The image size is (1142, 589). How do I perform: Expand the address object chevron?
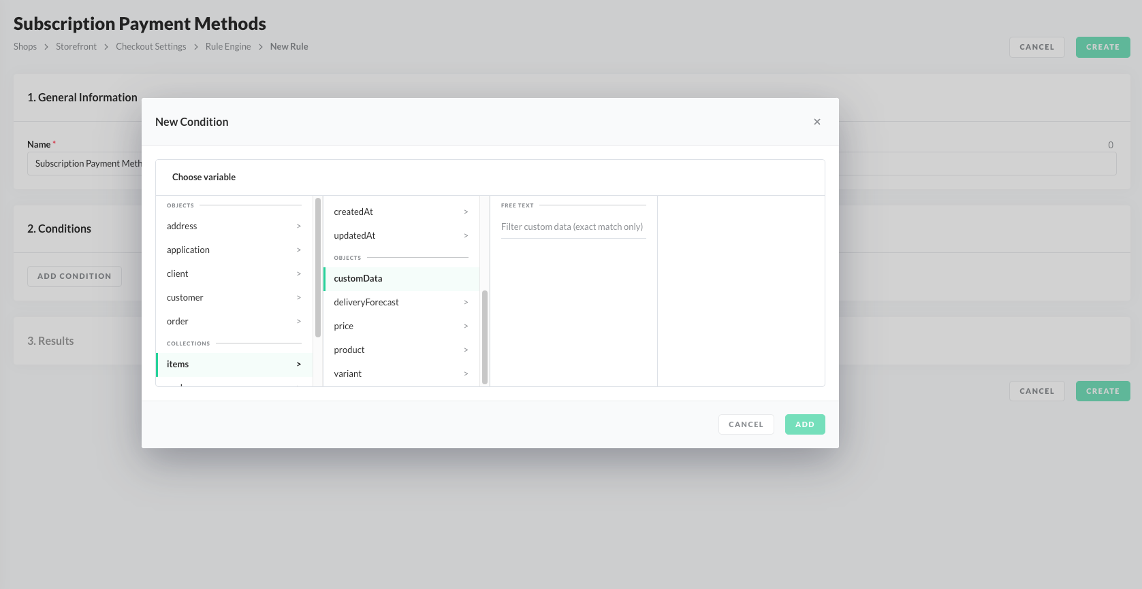click(x=298, y=226)
